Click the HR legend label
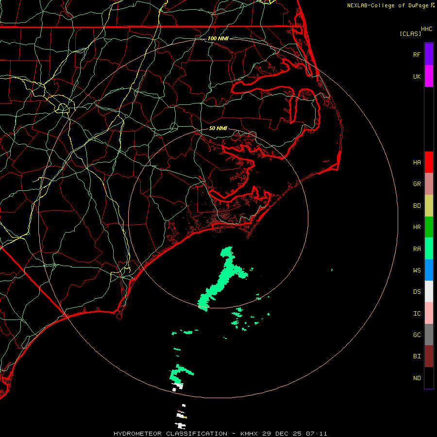 (417, 227)
